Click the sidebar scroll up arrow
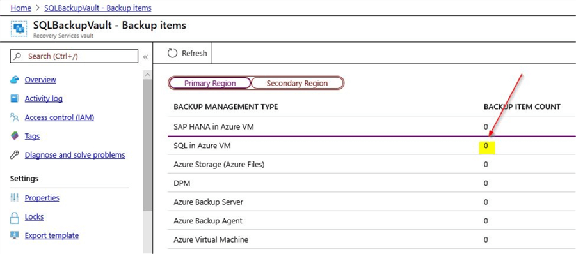The height and width of the screenshot is (254, 576). (x=148, y=75)
